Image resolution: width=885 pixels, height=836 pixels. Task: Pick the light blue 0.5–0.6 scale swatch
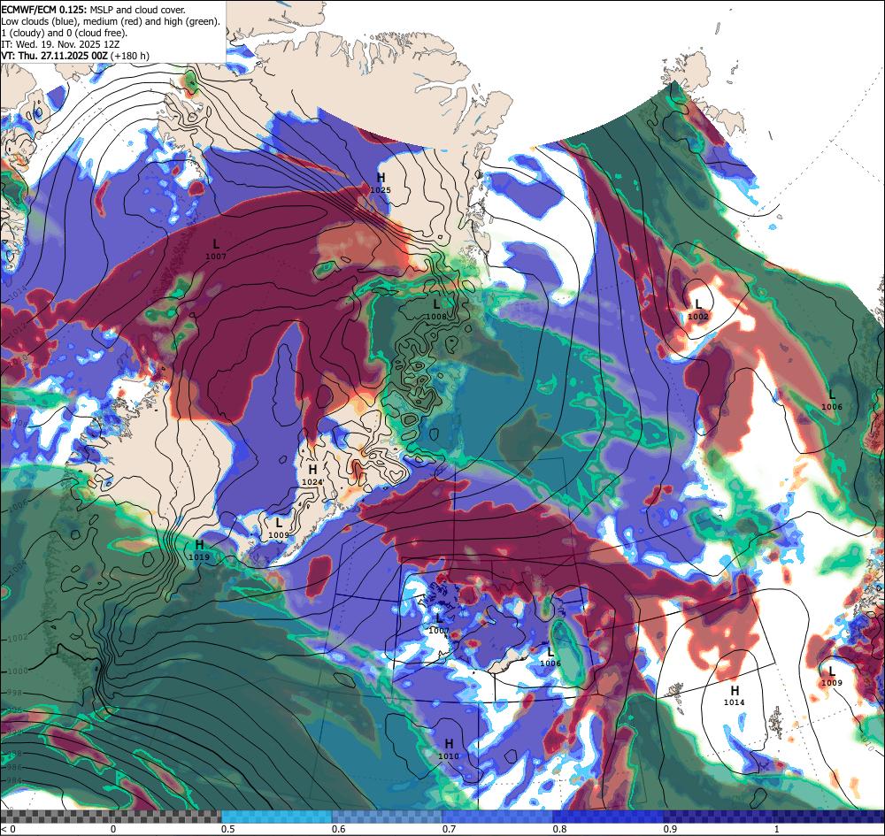click(x=276, y=817)
